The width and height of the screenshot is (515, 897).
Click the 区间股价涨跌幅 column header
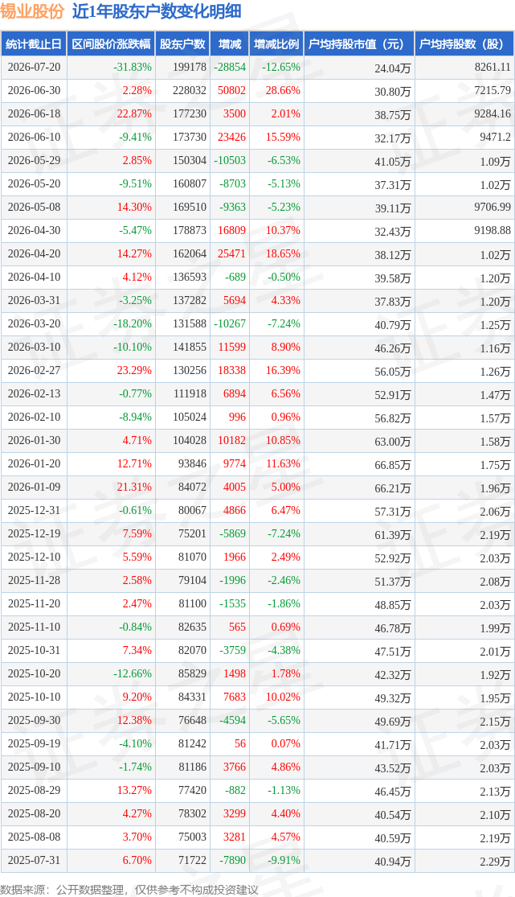pos(111,44)
